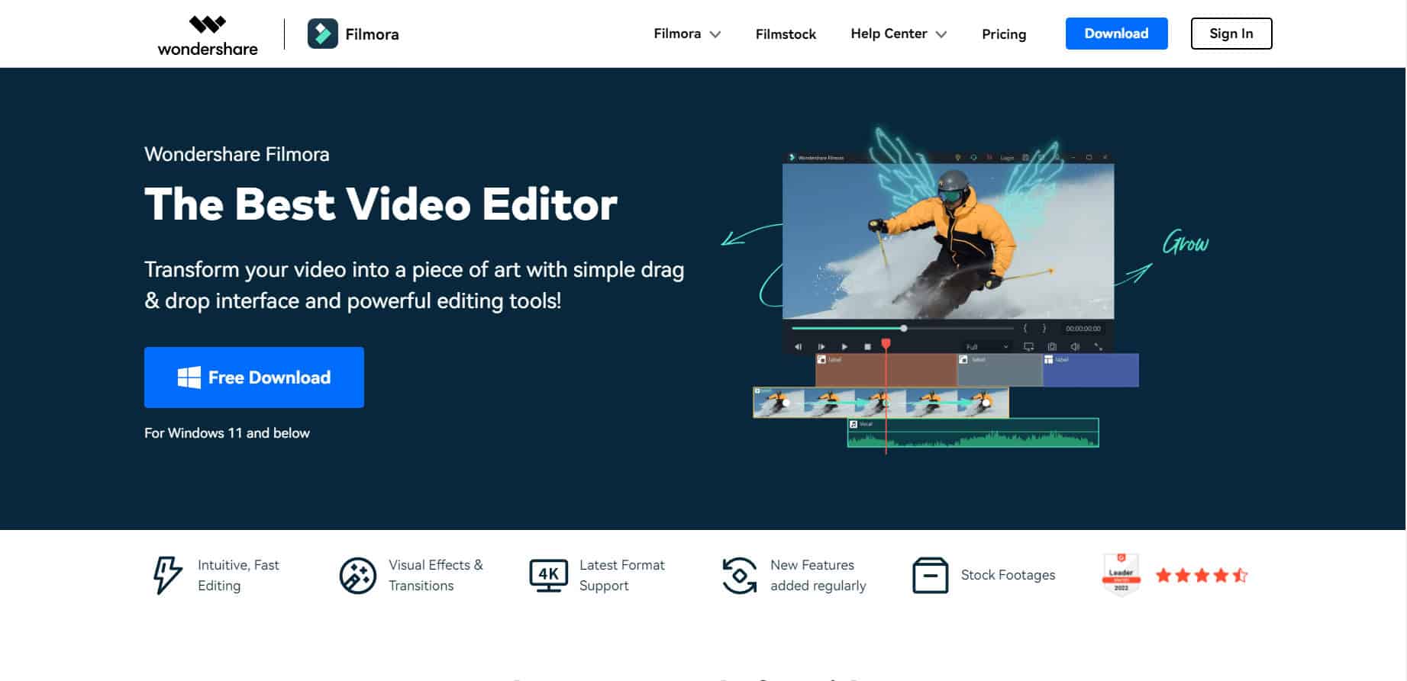
Task: Click the Filmora logo icon beside Wondershare
Action: click(x=322, y=34)
